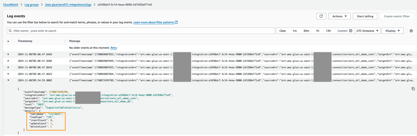Viewport: 417px width, 136px height.
Task: Click timestamp 2024-11-06T05:54:55.808Z
Action: (x=35, y=80)
